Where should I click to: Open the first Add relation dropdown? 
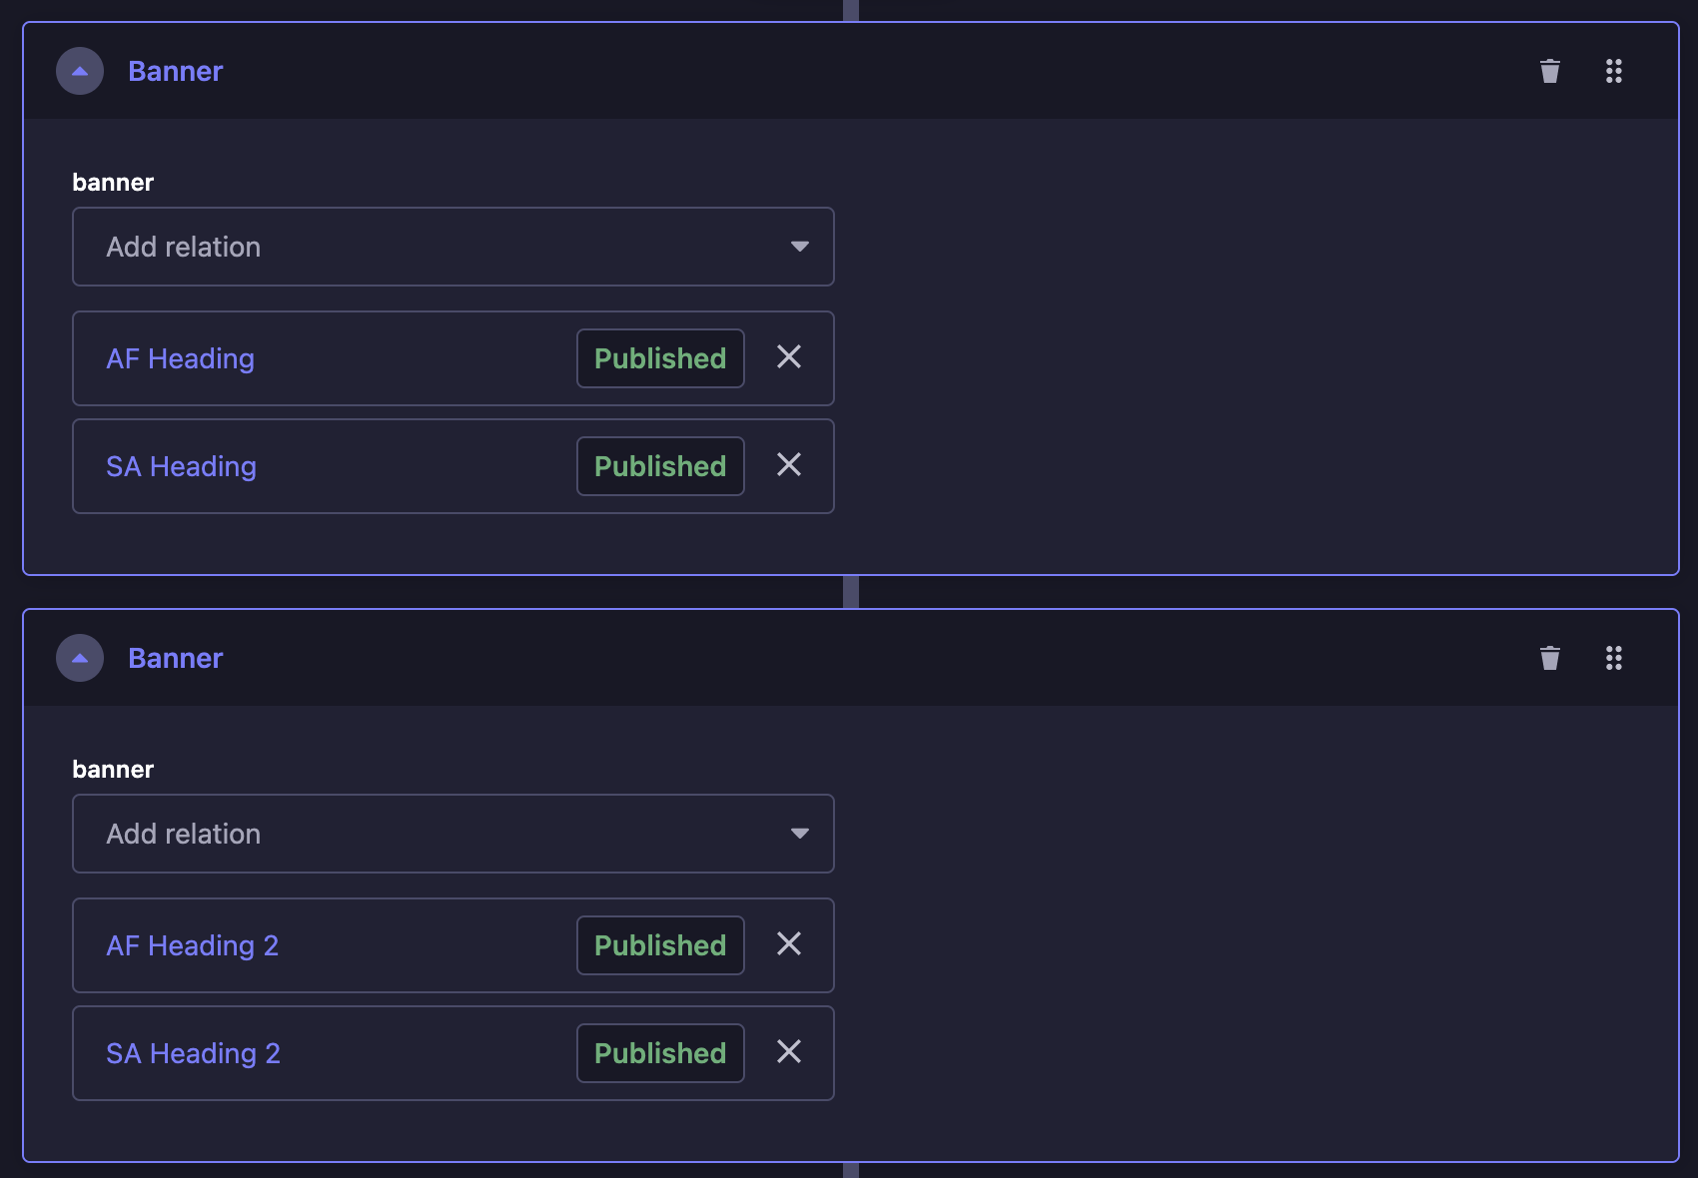coord(452,247)
